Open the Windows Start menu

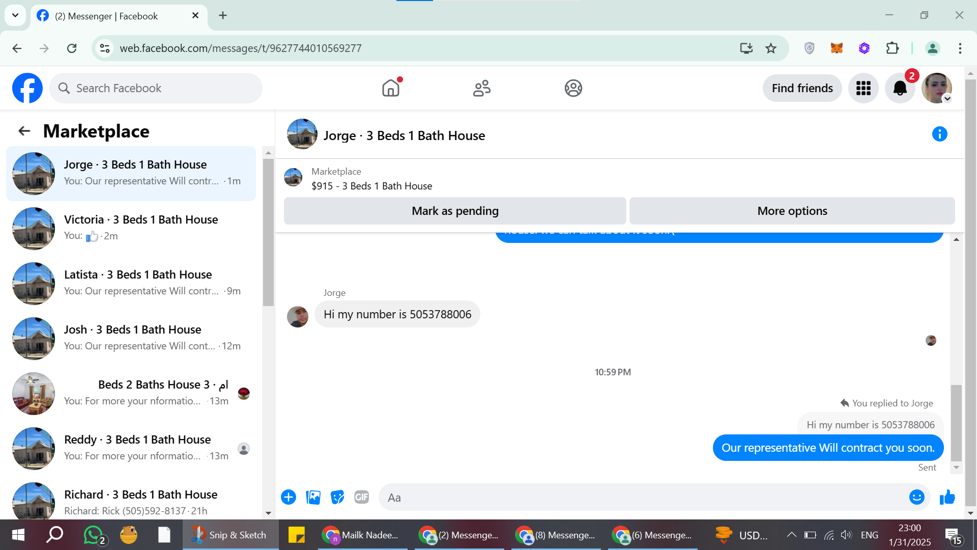(x=18, y=535)
